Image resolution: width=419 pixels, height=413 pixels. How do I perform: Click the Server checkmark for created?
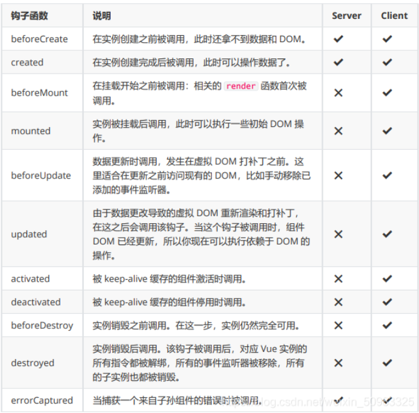coord(338,62)
